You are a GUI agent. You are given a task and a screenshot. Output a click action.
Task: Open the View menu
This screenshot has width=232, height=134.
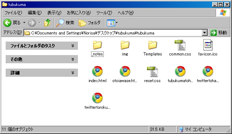click(x=54, y=13)
